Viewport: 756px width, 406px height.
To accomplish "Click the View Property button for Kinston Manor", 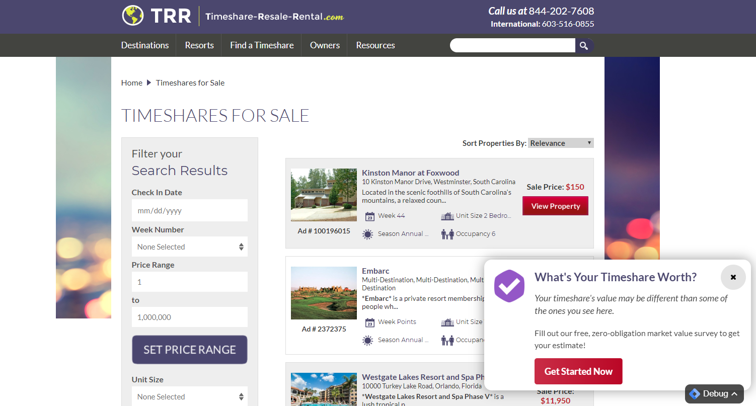I will point(556,206).
